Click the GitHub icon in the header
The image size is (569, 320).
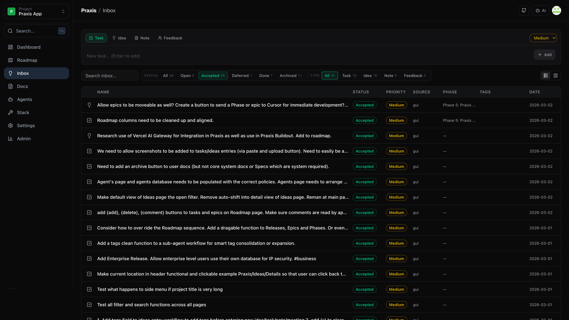pos(523,10)
